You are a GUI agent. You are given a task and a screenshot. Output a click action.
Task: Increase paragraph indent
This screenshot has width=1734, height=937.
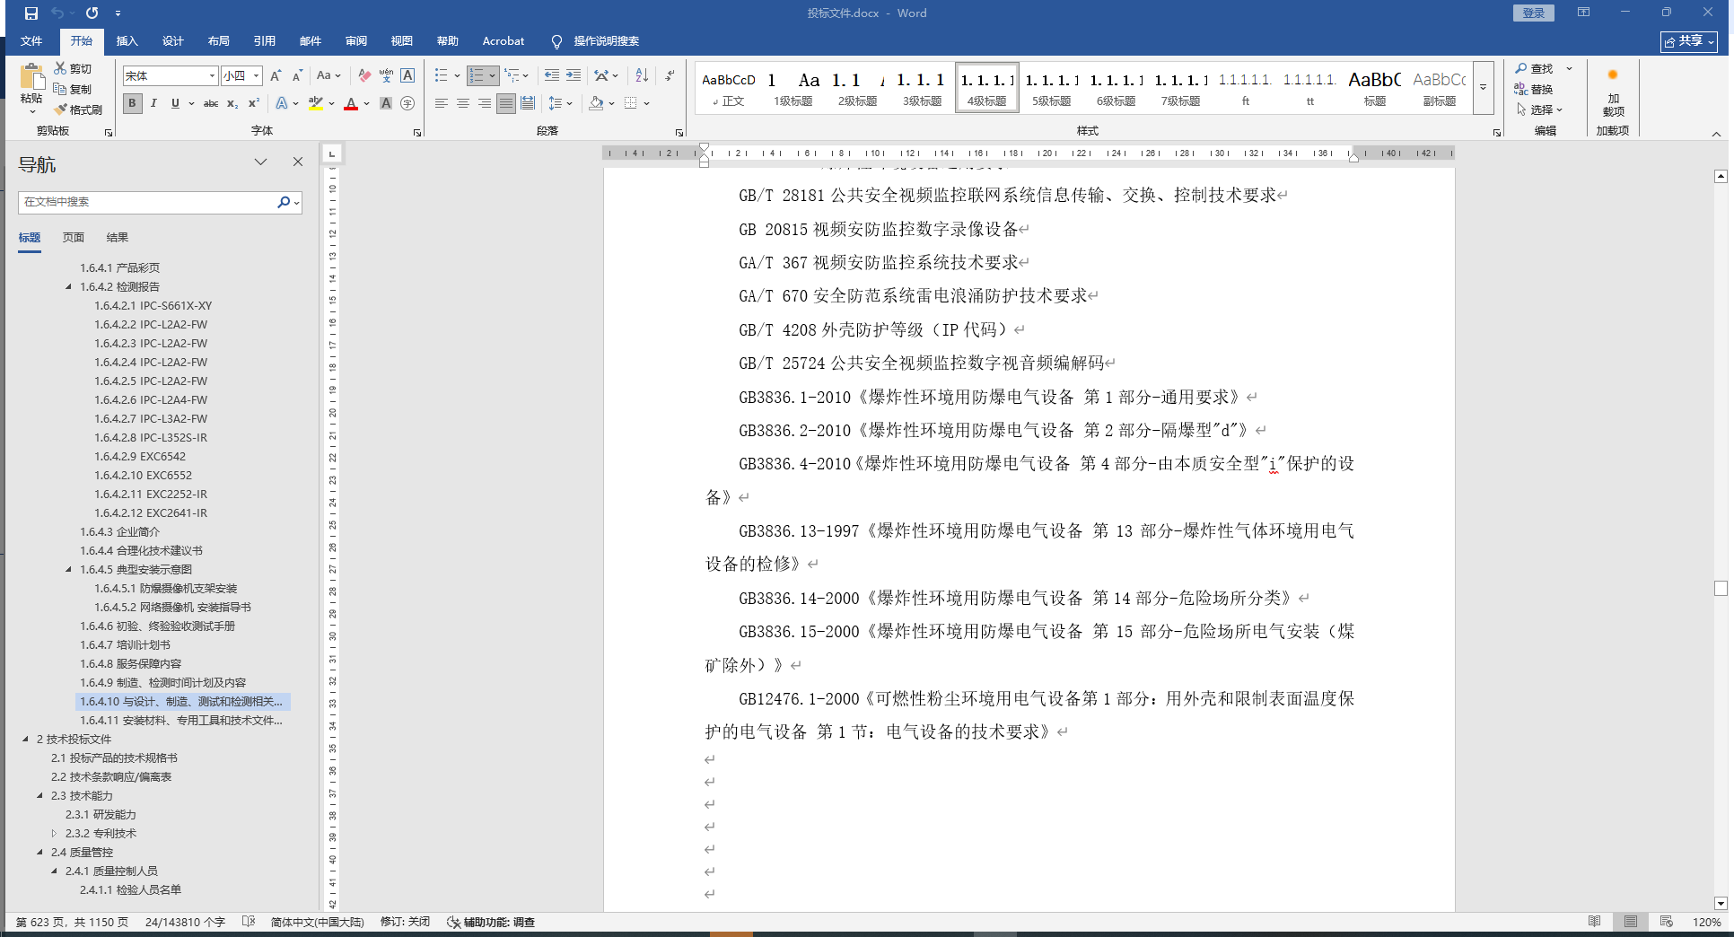[574, 76]
